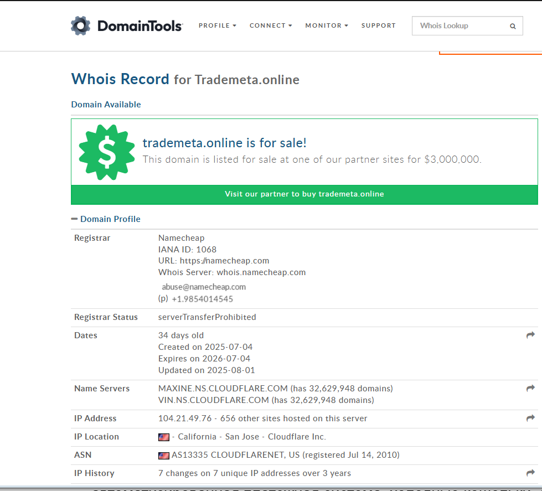
Task: Click the share arrow in Dates row
Action: [x=530, y=335]
